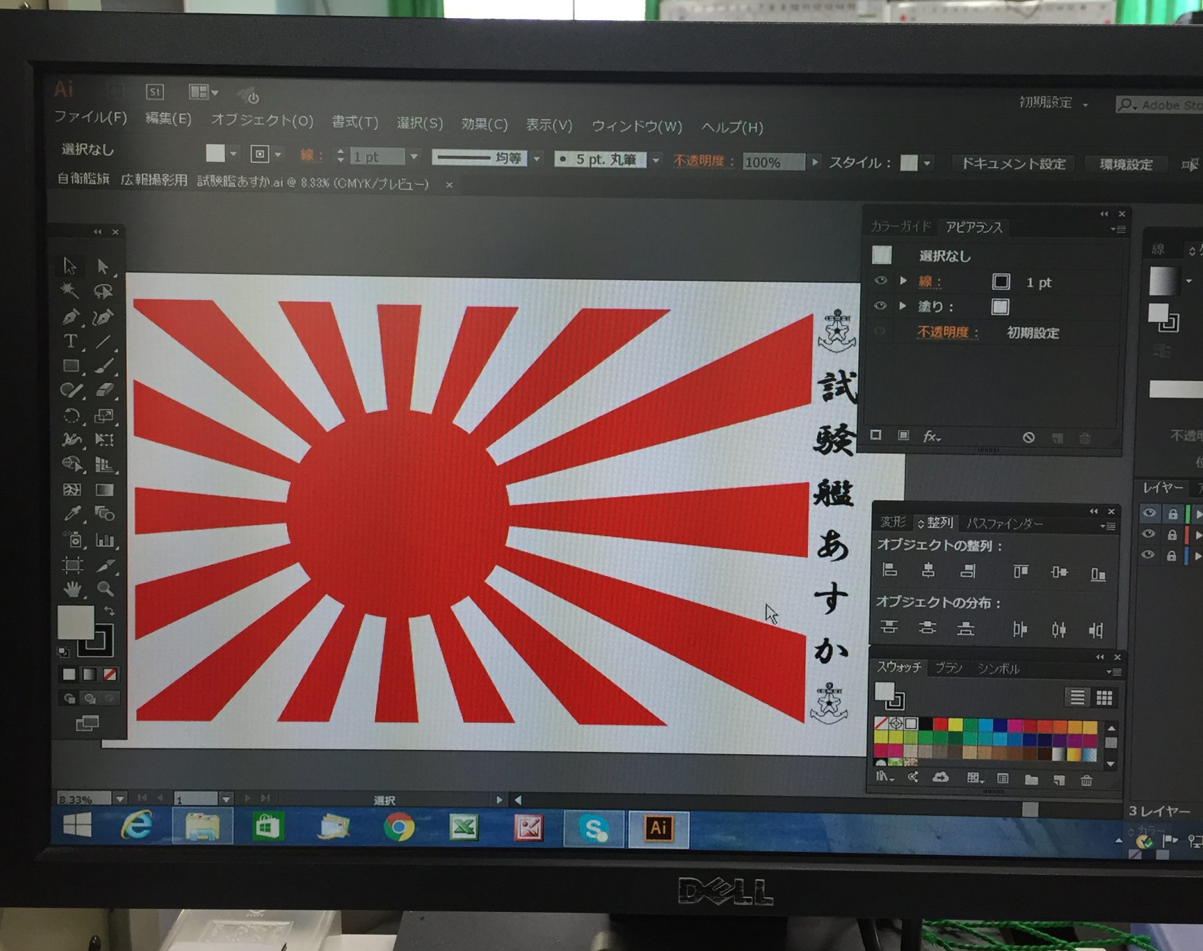
Task: Select the Direct Selection tool
Action: tap(103, 267)
